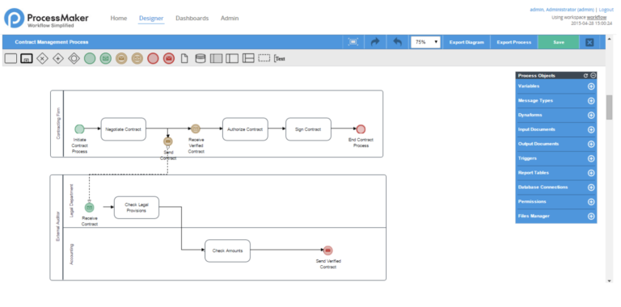Select the Receive Verified Contract event
The height and width of the screenshot is (307, 621).
point(195,128)
